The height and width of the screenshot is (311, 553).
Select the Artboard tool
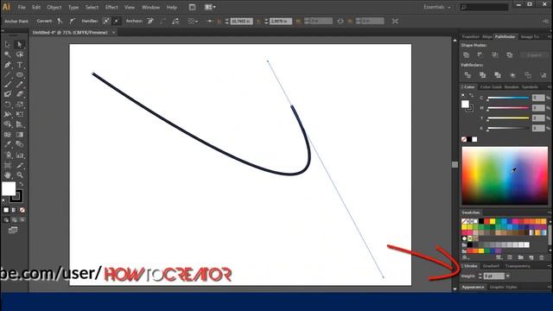point(8,165)
